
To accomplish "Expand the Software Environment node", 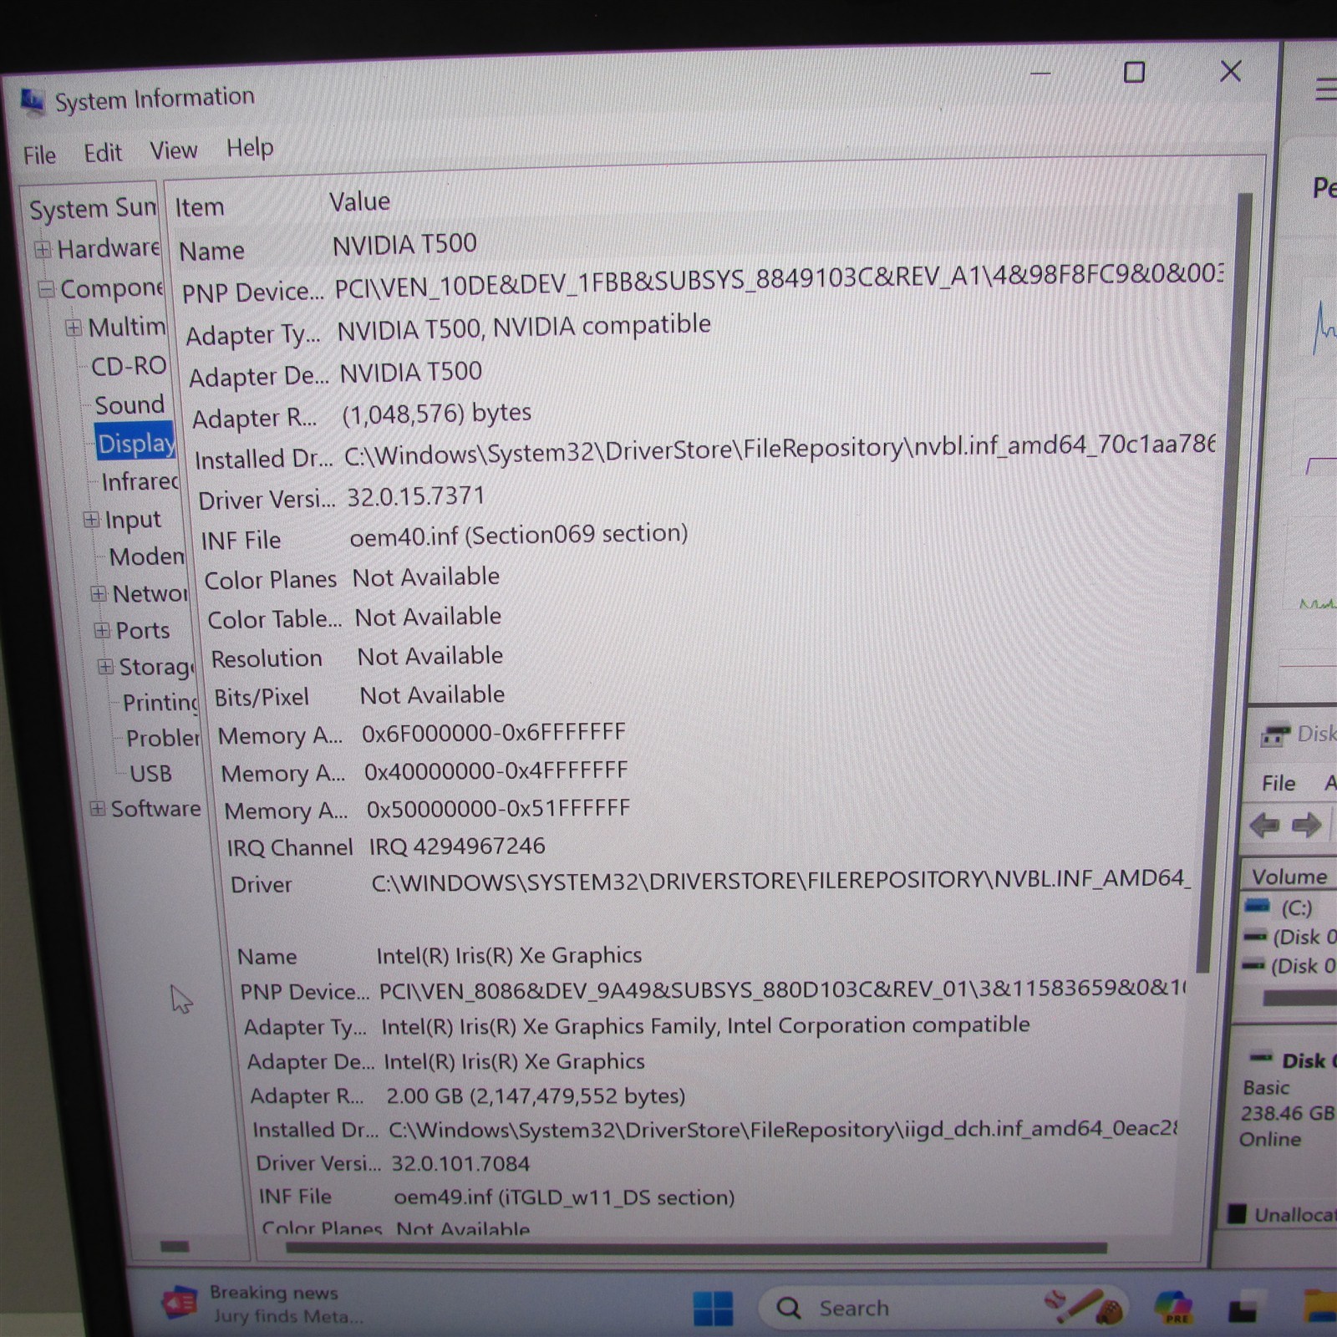I will [x=98, y=808].
